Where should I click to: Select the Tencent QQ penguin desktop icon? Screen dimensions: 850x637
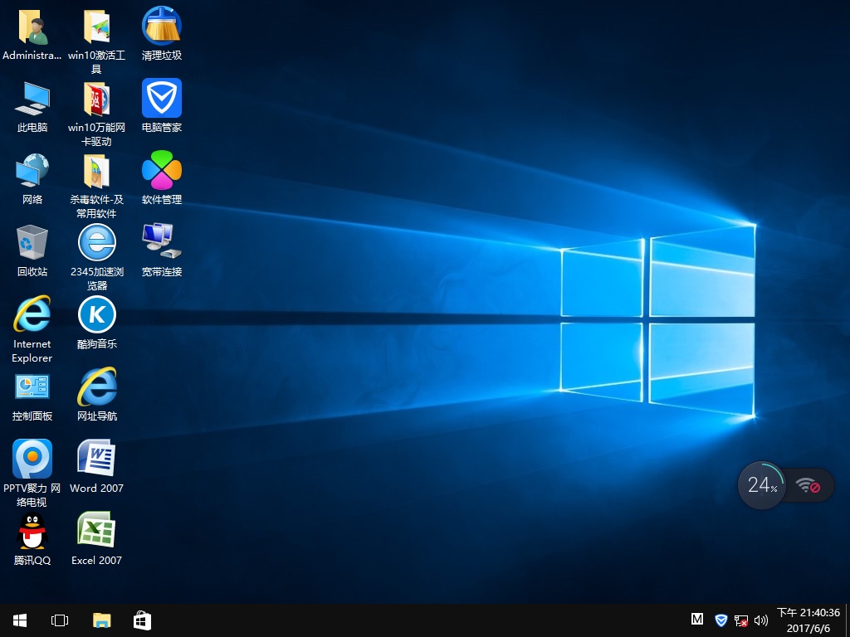coord(32,532)
